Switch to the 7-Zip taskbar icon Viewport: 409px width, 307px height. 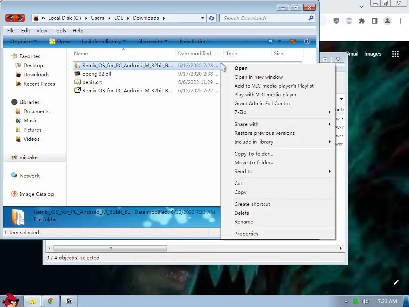click(69, 301)
